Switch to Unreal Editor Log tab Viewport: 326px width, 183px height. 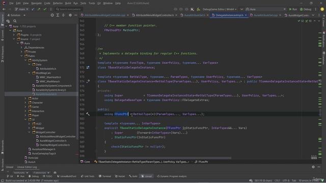coord(27,167)
